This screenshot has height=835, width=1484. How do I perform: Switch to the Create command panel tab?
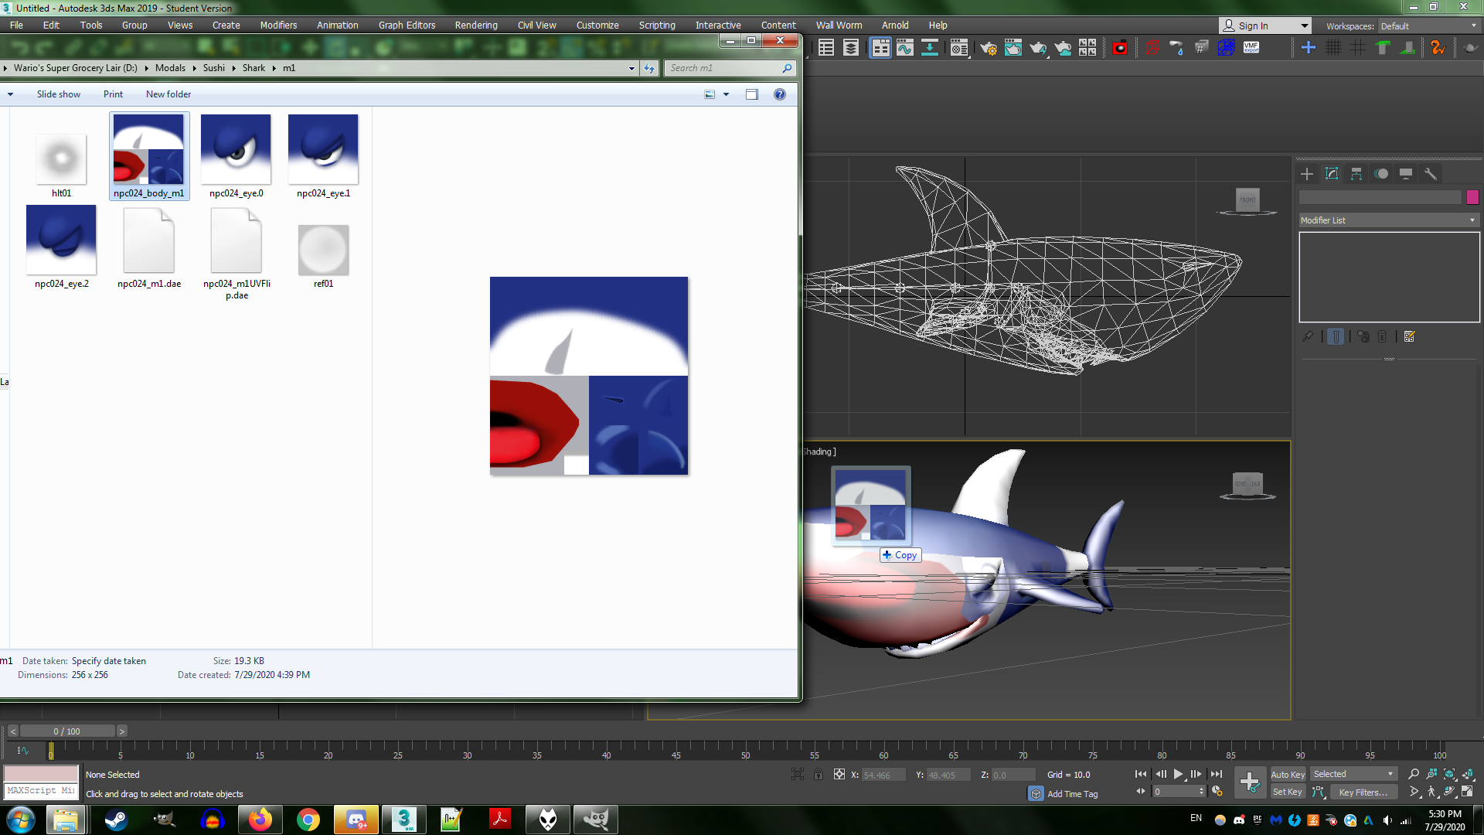[x=1307, y=174]
